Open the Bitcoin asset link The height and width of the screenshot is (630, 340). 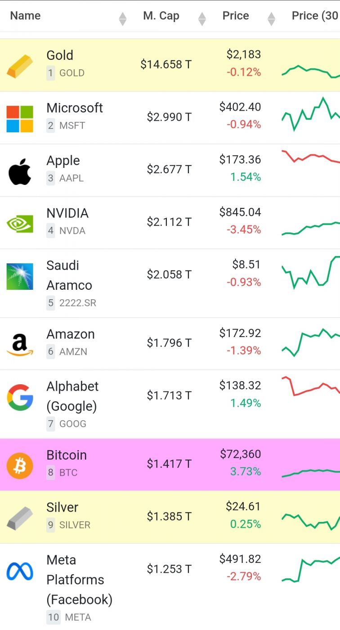67,455
